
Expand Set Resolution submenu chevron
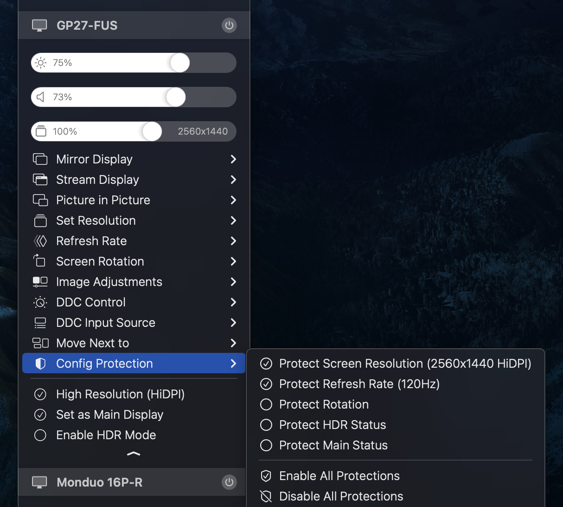[233, 221]
